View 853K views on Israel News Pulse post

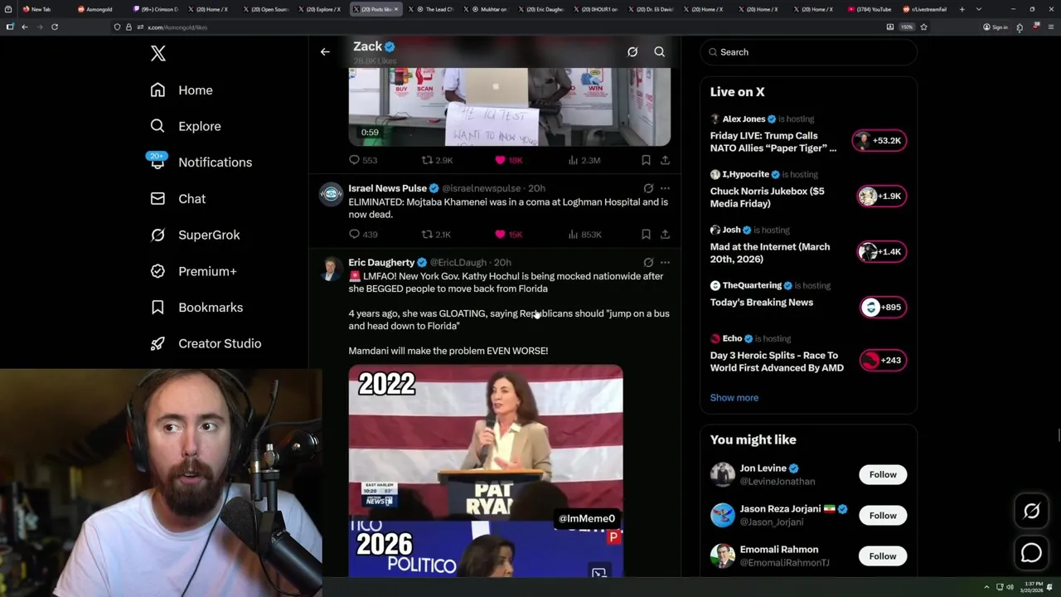coord(584,235)
